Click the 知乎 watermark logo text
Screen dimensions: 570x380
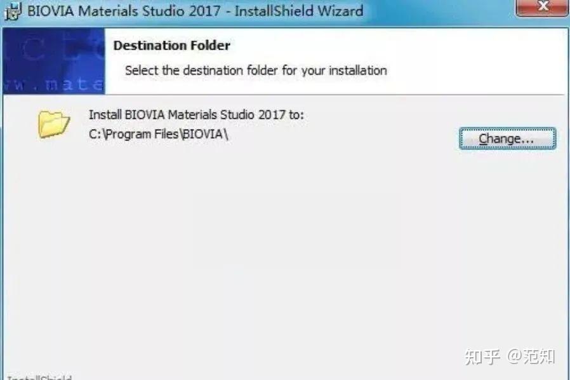(482, 356)
